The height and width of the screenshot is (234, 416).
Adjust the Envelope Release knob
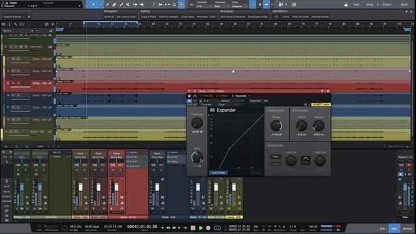[x=318, y=125]
